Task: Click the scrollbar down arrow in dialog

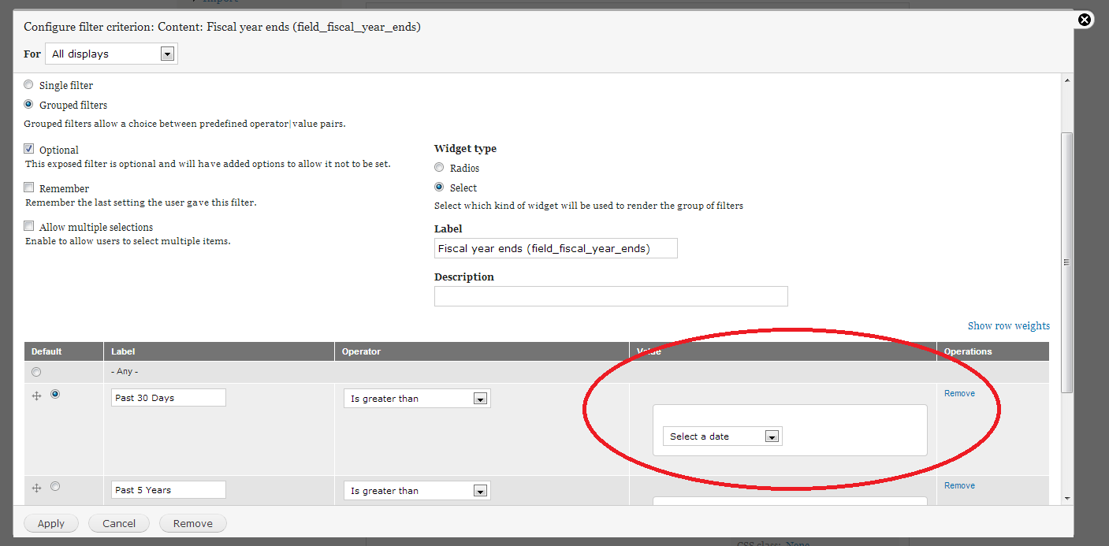Action: click(x=1067, y=498)
